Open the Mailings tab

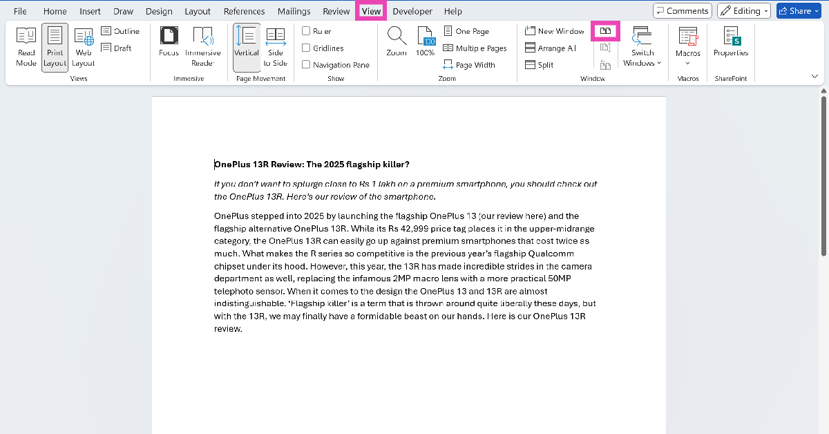point(294,11)
